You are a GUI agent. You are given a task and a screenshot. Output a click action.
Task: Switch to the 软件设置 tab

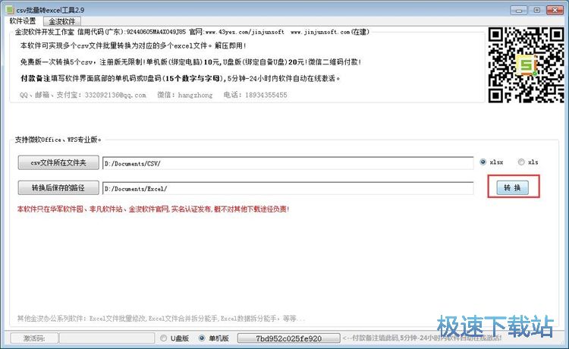tap(23, 21)
